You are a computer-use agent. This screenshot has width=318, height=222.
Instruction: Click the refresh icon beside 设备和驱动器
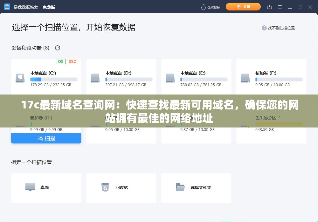pyautogui.click(x=58, y=48)
